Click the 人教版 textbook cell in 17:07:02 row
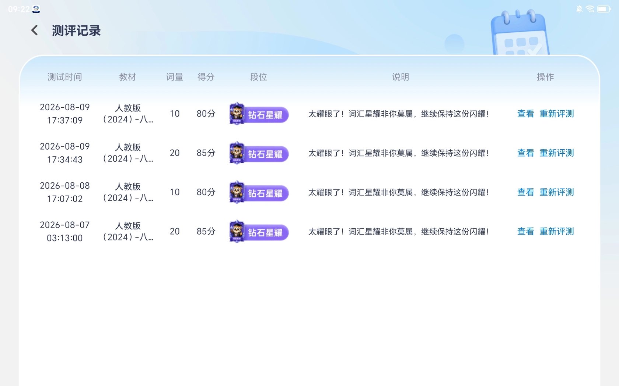619x386 pixels. [128, 192]
